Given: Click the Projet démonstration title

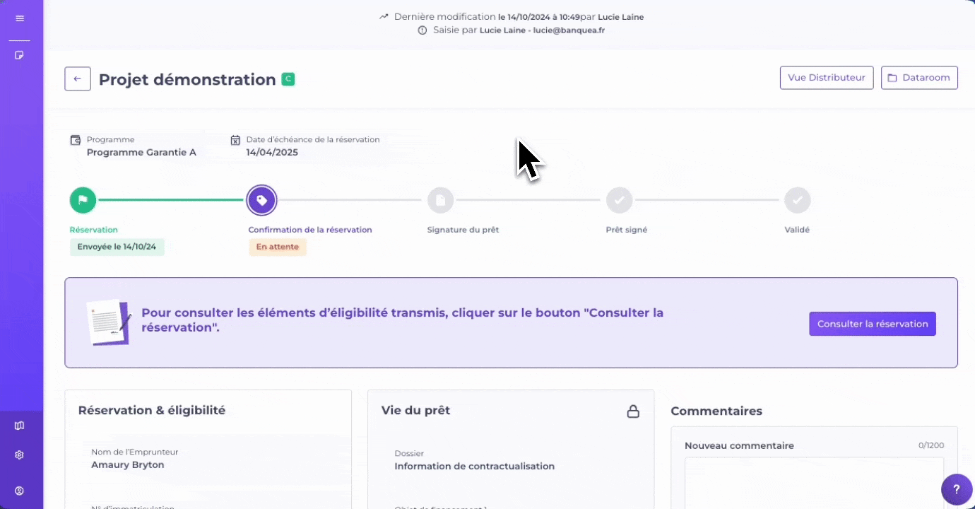Looking at the screenshot, I should [187, 79].
